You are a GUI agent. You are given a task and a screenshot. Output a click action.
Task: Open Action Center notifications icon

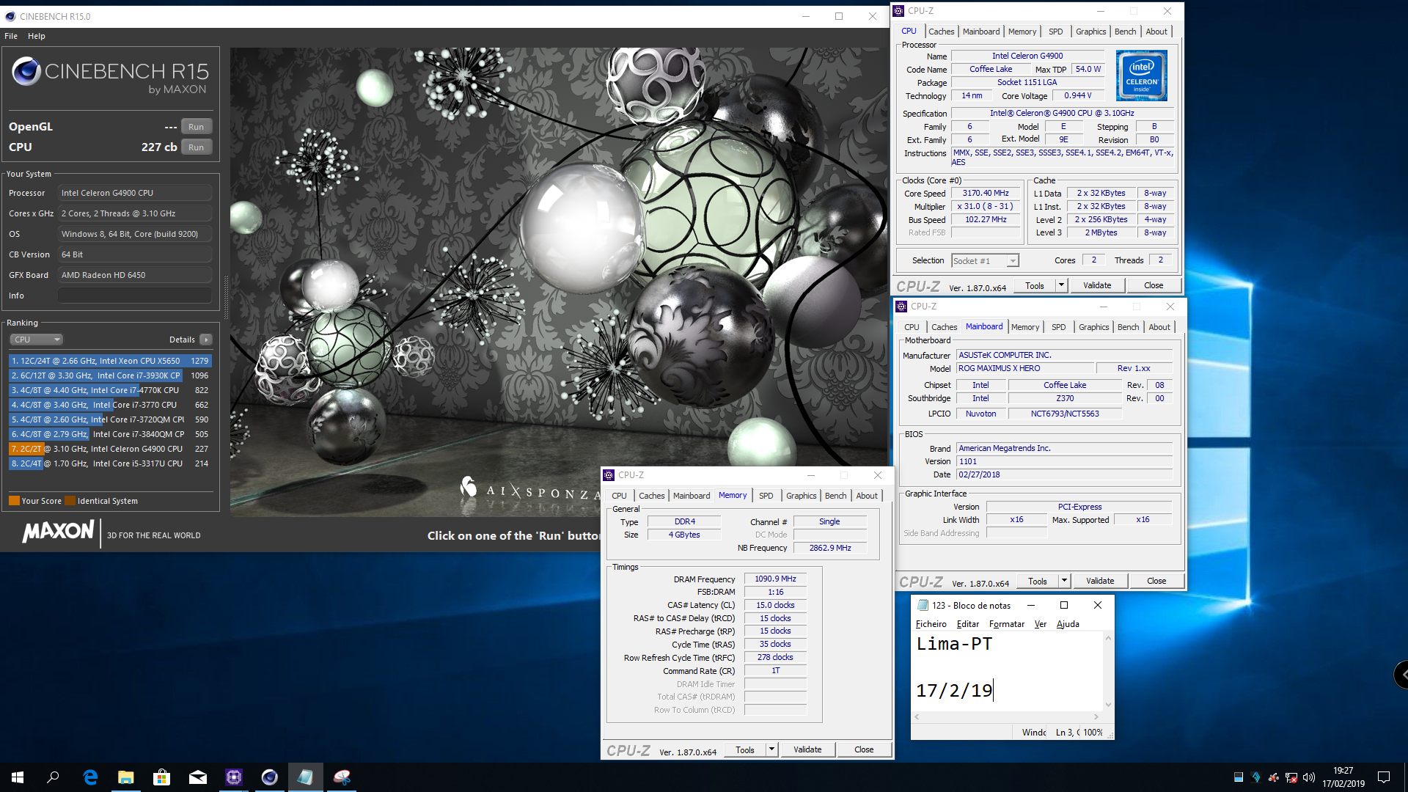click(x=1384, y=777)
